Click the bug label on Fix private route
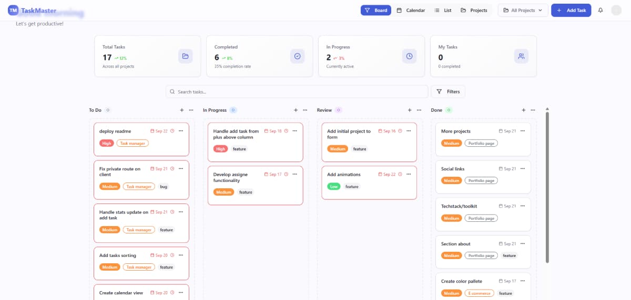This screenshot has width=631, height=300. 164,186
